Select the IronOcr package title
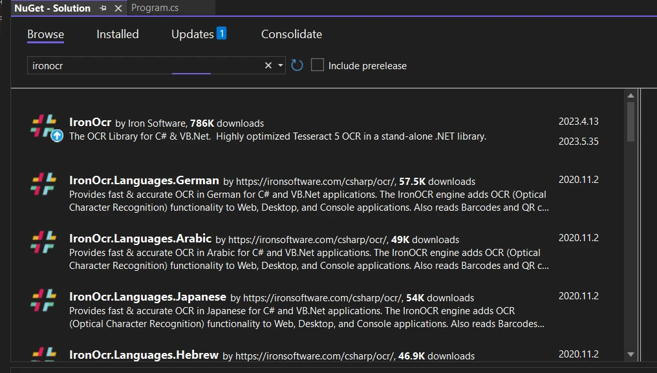The height and width of the screenshot is (373, 657). (x=90, y=122)
